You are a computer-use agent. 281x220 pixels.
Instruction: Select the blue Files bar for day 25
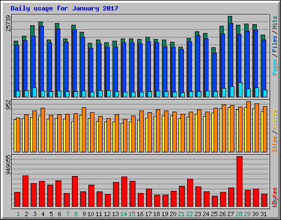[215, 72]
